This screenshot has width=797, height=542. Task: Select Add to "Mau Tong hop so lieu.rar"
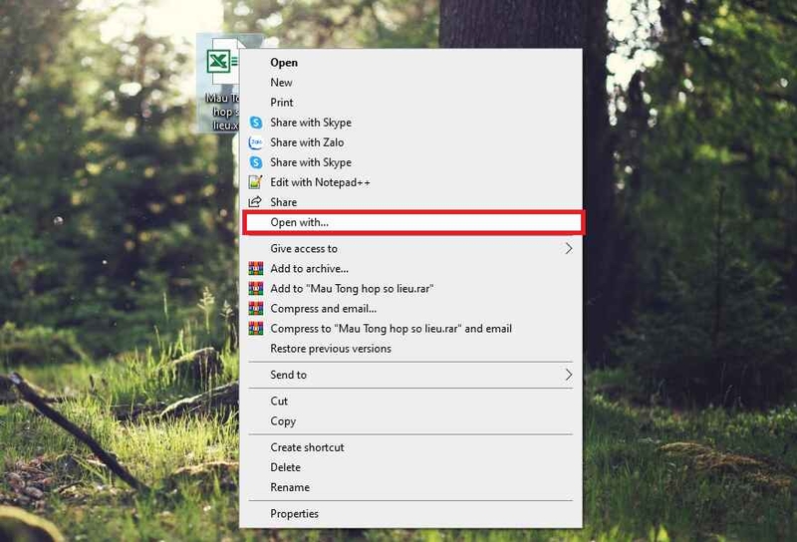pyautogui.click(x=411, y=288)
